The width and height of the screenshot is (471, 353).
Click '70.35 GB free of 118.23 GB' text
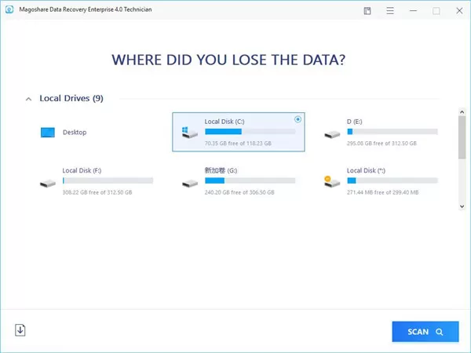click(x=238, y=144)
